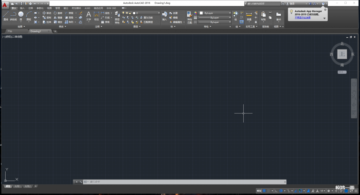Open the 开始 (Start) file tab
The image size is (360, 195).
(x=9, y=31)
